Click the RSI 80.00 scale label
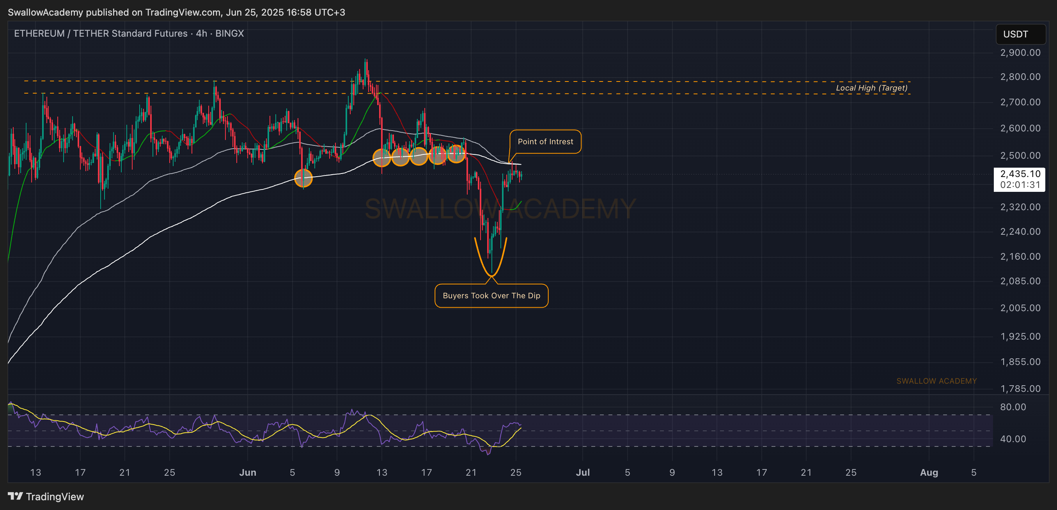The height and width of the screenshot is (510, 1057). (x=1013, y=407)
